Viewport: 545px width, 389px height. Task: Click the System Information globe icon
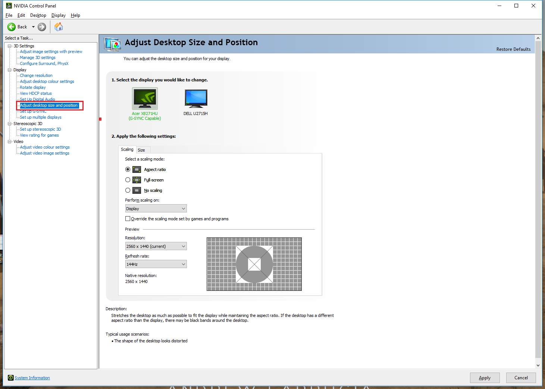point(10,377)
